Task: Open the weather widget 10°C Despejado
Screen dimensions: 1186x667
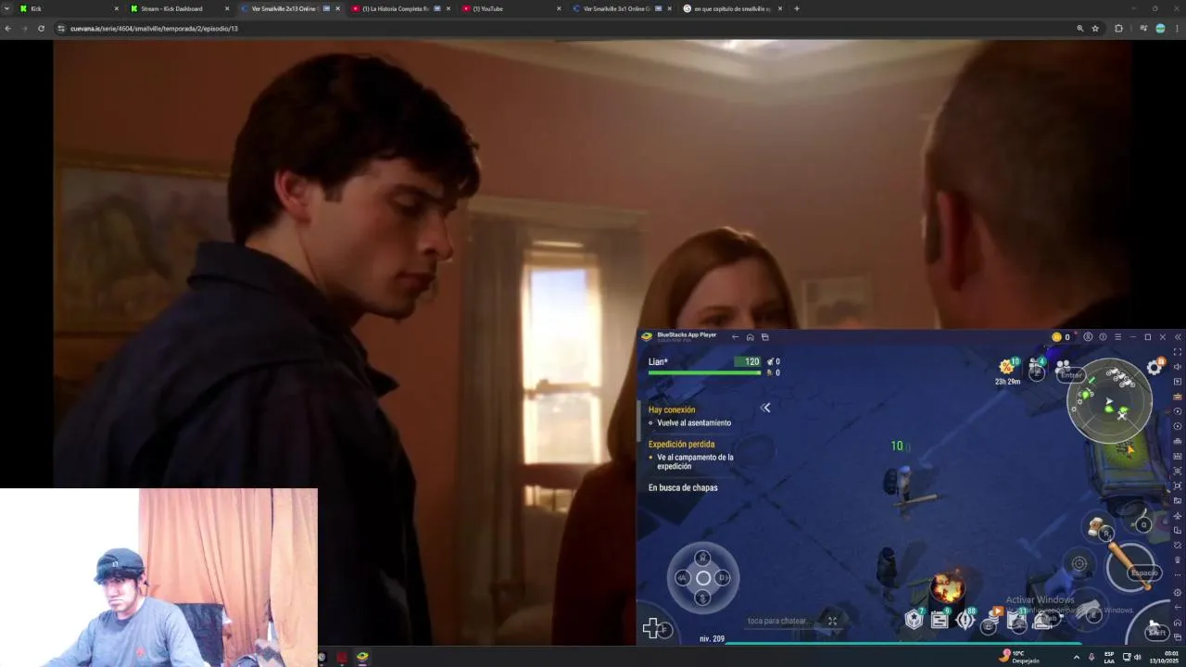Action: 1018,657
